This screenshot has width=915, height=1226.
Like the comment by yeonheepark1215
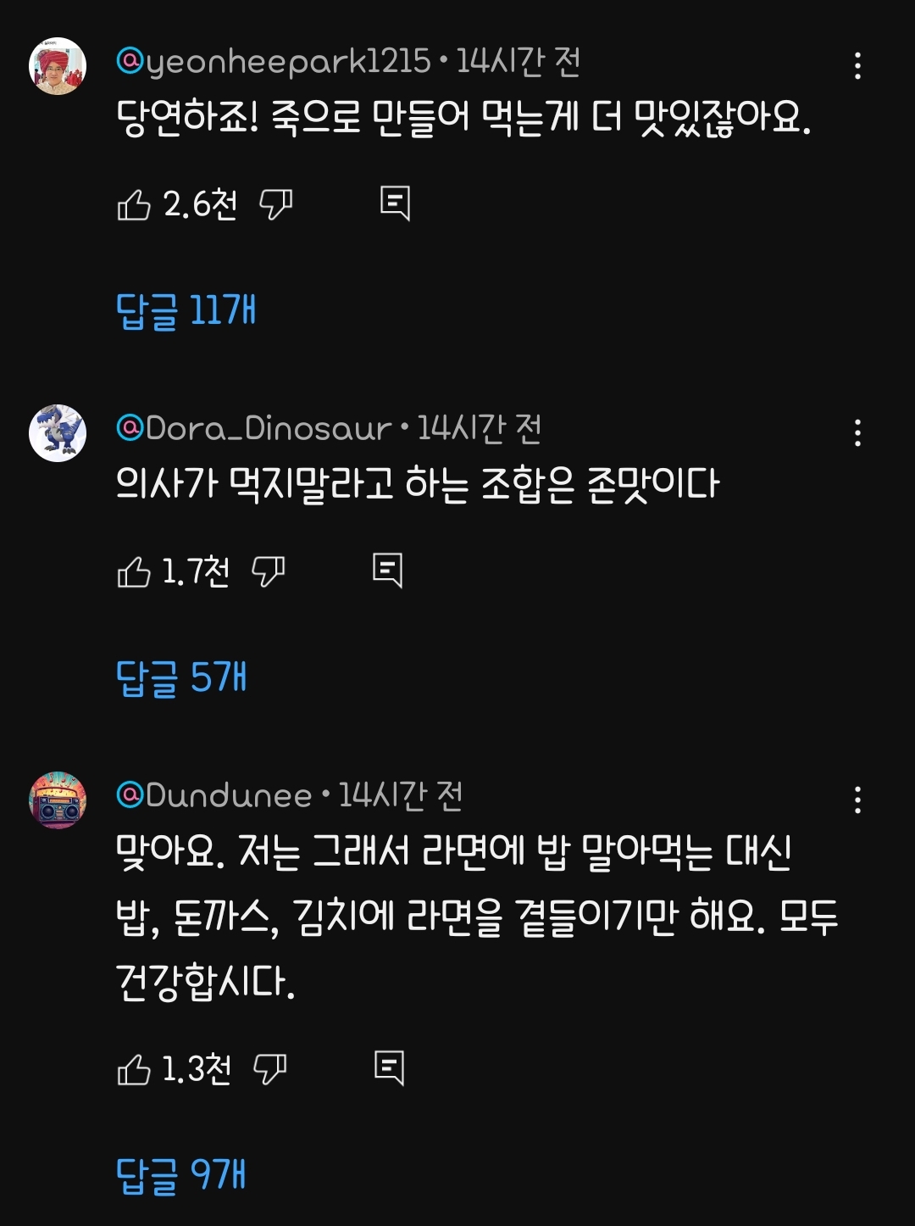pos(134,205)
